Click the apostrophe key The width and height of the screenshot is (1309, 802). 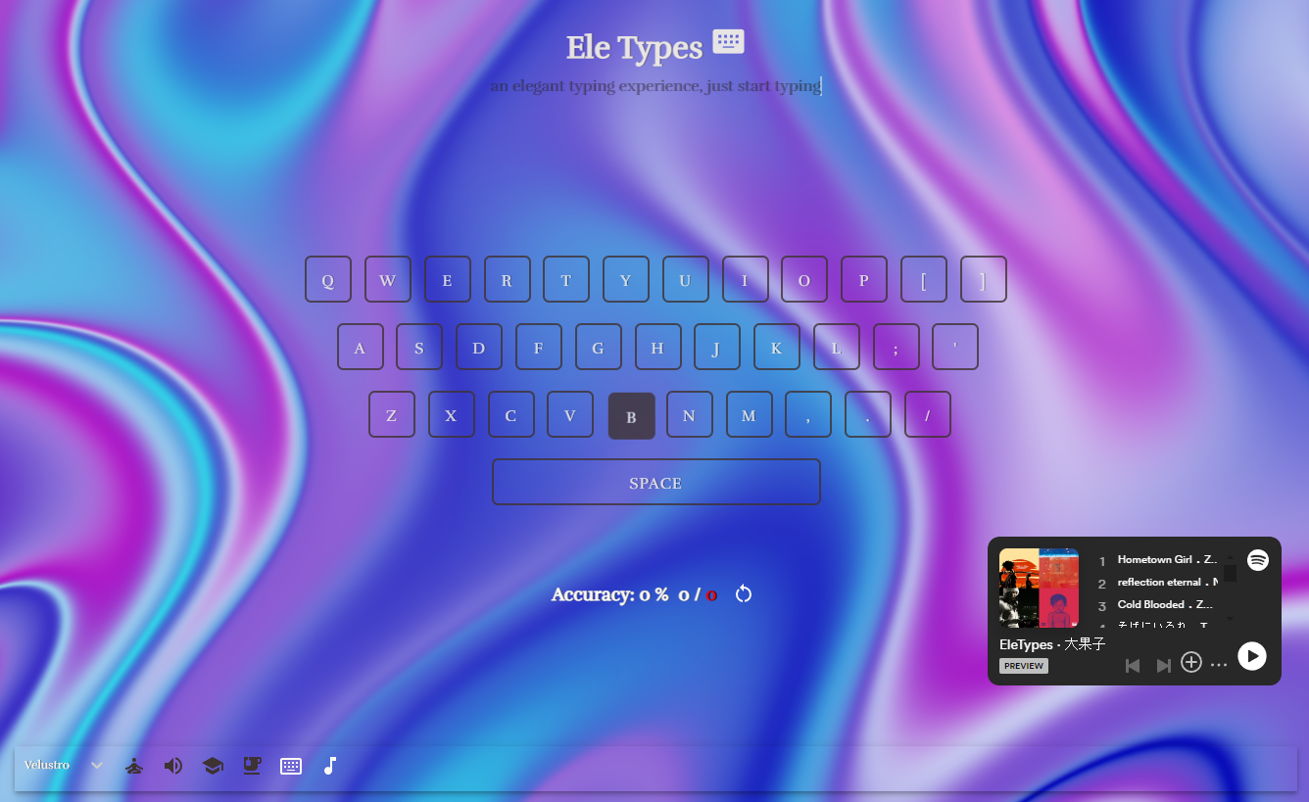coord(954,347)
